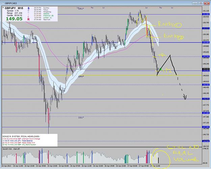The image size is (211, 169).
Task: Restore down the GBPJPY,M15 chart window
Action: pos(201,3)
